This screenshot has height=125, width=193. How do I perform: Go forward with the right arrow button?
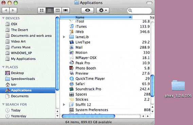pyautogui.click(x=13, y=10)
